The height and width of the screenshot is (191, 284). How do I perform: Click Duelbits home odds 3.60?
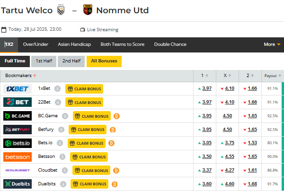[x=207, y=184]
